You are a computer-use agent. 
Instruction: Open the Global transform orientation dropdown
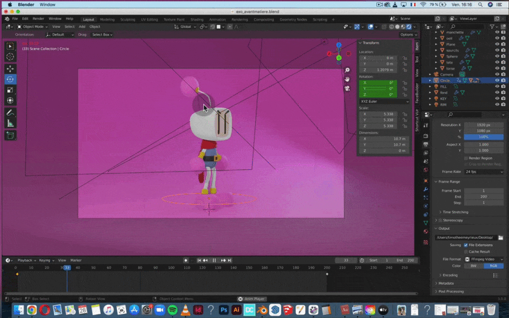(185, 27)
